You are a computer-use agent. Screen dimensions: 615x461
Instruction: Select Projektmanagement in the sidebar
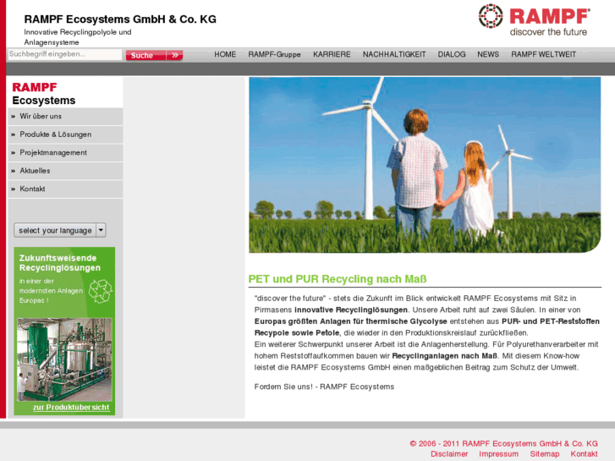click(65, 152)
